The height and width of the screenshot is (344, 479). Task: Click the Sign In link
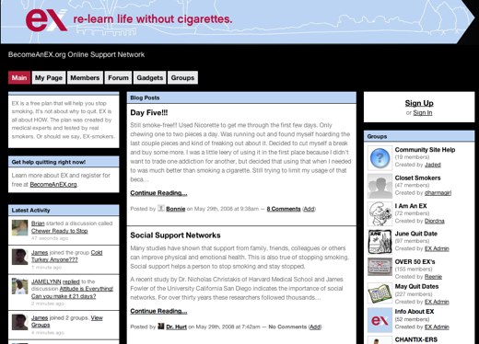point(423,113)
